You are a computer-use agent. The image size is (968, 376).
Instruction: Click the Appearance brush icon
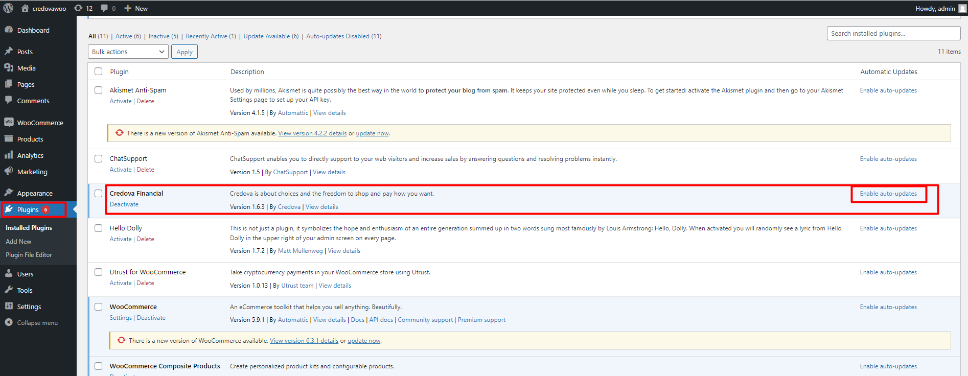pyautogui.click(x=9, y=193)
